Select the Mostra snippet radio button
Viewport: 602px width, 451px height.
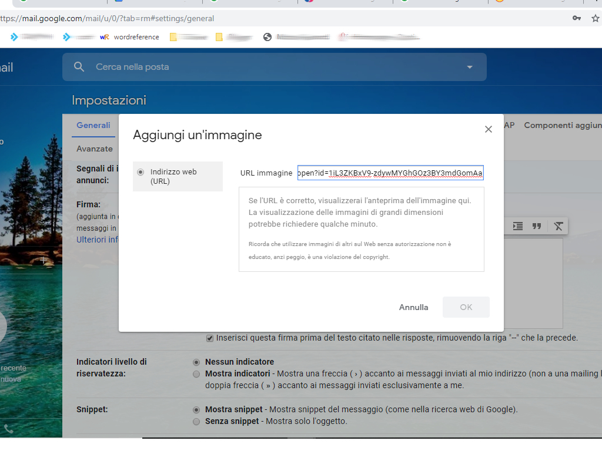[x=196, y=409]
